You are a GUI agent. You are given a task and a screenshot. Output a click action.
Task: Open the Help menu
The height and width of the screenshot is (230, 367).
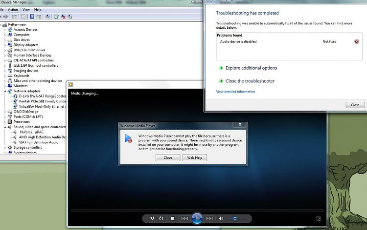tap(38, 10)
